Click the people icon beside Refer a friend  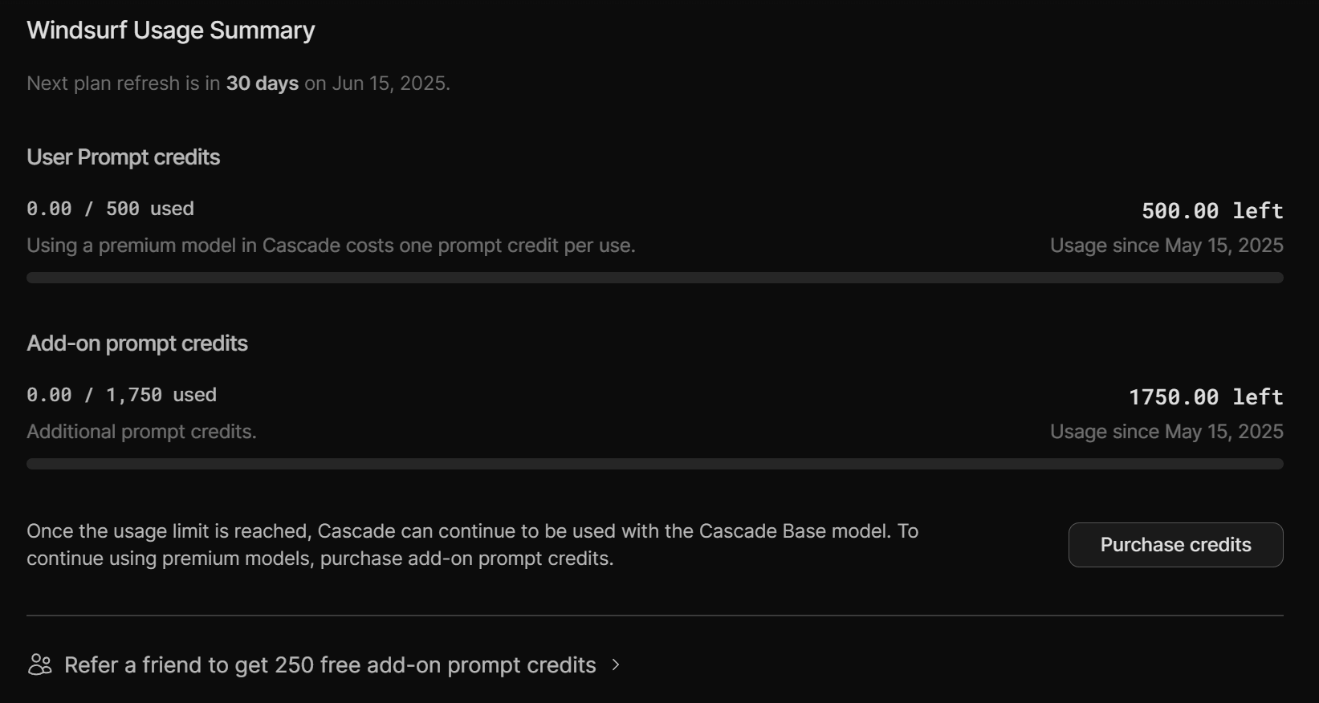tap(40, 665)
